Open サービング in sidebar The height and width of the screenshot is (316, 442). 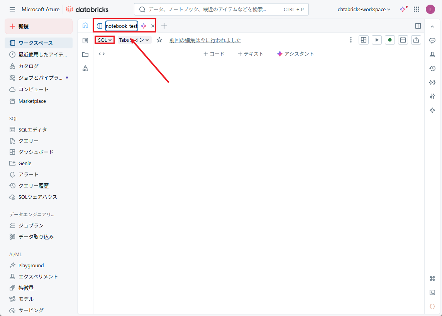(39, 310)
